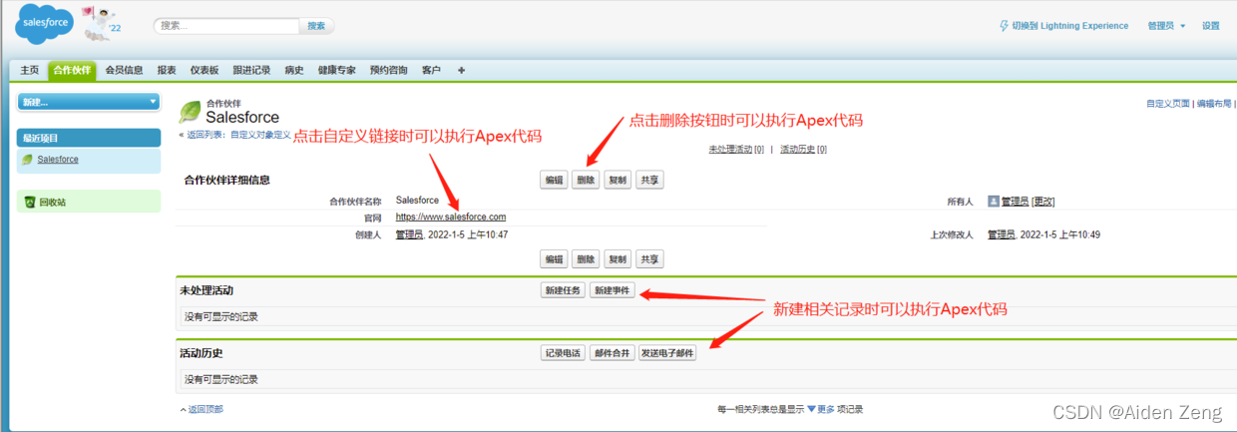Expand the 管理员 user menu at top

pyautogui.click(x=1166, y=26)
